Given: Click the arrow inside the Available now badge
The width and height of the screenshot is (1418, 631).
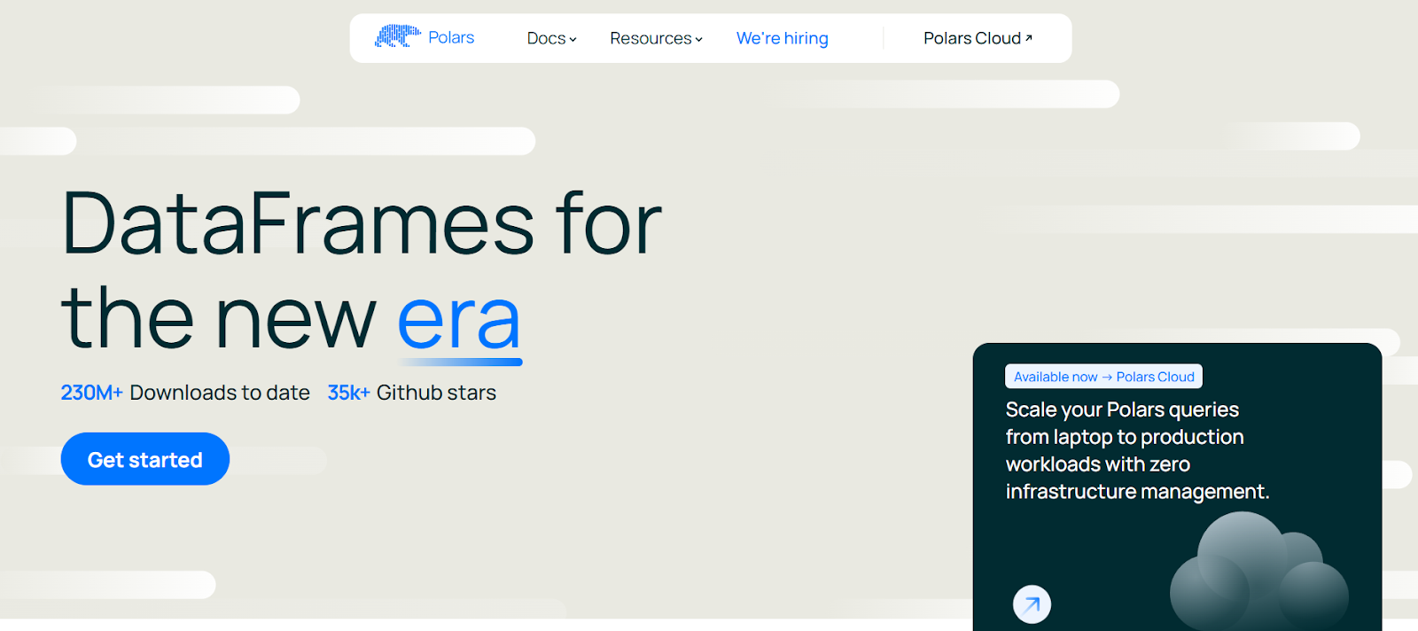Looking at the screenshot, I should tap(1107, 378).
